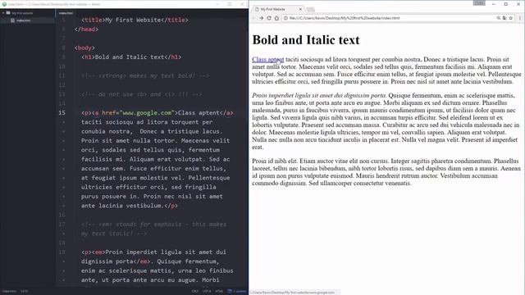Click line number 15 in the gutter

click(x=62, y=113)
